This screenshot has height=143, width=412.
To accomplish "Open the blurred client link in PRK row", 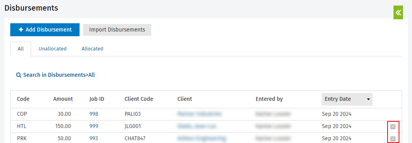I will click(x=202, y=138).
